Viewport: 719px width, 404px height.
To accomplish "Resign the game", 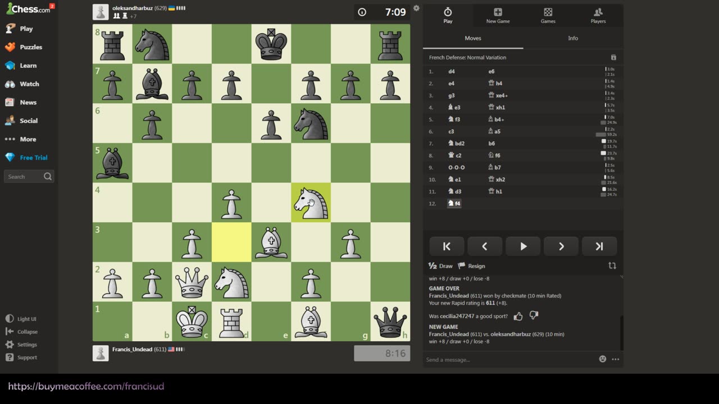I will [471, 266].
